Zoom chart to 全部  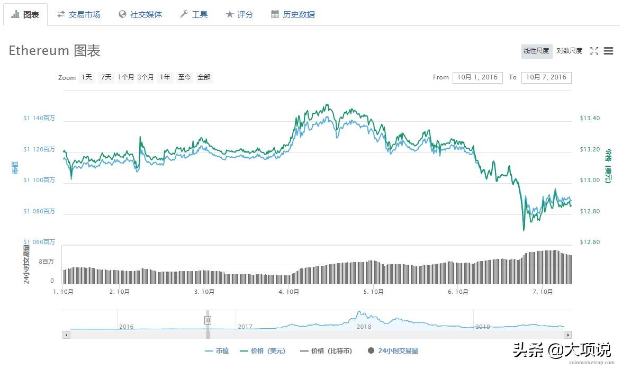click(204, 77)
